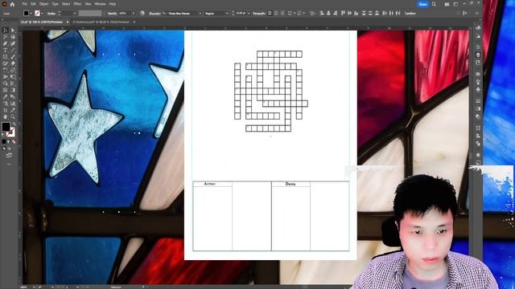Select the Magic Wand tool
This screenshot has width=515, height=289.
coord(6,37)
